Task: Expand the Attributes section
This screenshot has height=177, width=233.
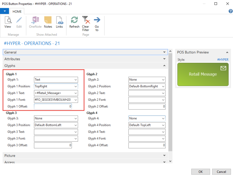Action: coord(165,59)
